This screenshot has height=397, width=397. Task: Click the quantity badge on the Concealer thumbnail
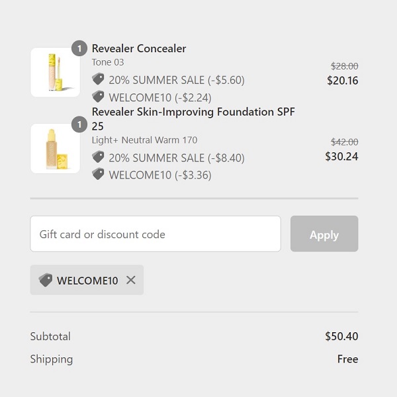click(x=79, y=48)
